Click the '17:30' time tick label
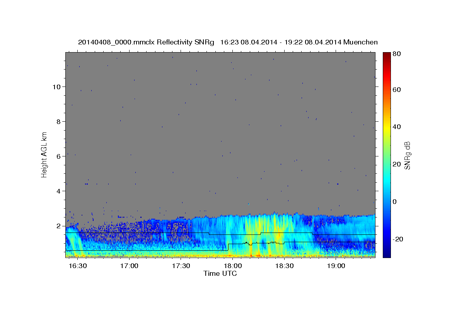Image resolution: width=464 pixels, height=309 pixels. (x=181, y=266)
